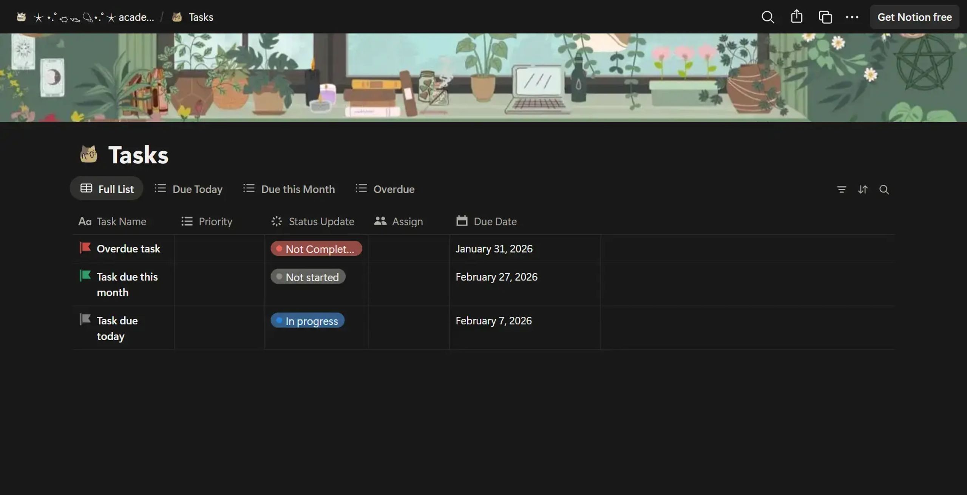The width and height of the screenshot is (967, 495).
Task: Click the share page icon
Action: 796,17
